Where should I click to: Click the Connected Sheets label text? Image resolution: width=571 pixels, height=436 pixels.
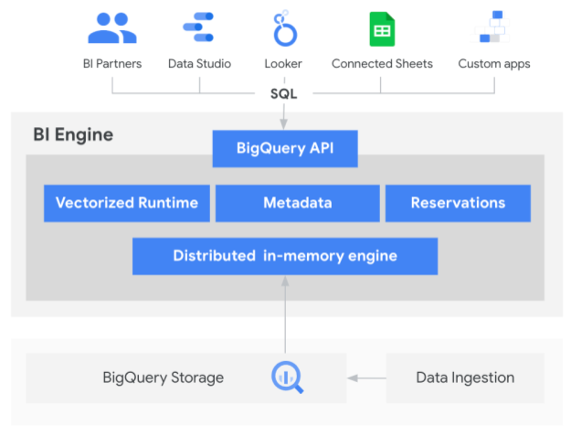click(382, 64)
